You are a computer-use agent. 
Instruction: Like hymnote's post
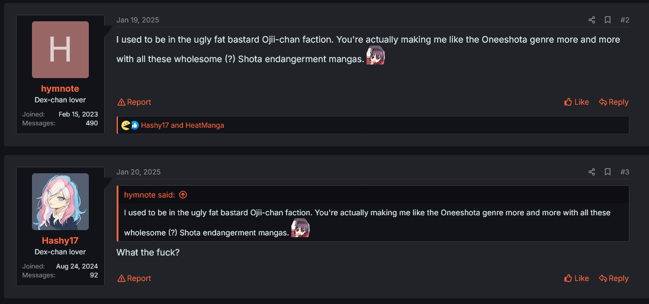pos(576,102)
